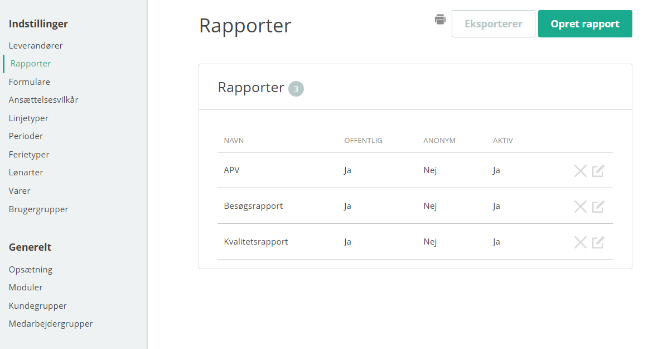Navigate to Perioder

26,136
